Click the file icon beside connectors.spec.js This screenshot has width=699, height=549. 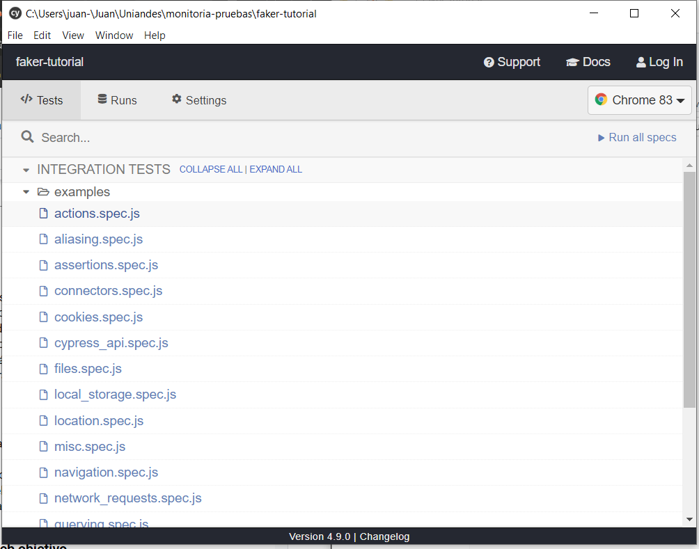coord(43,291)
